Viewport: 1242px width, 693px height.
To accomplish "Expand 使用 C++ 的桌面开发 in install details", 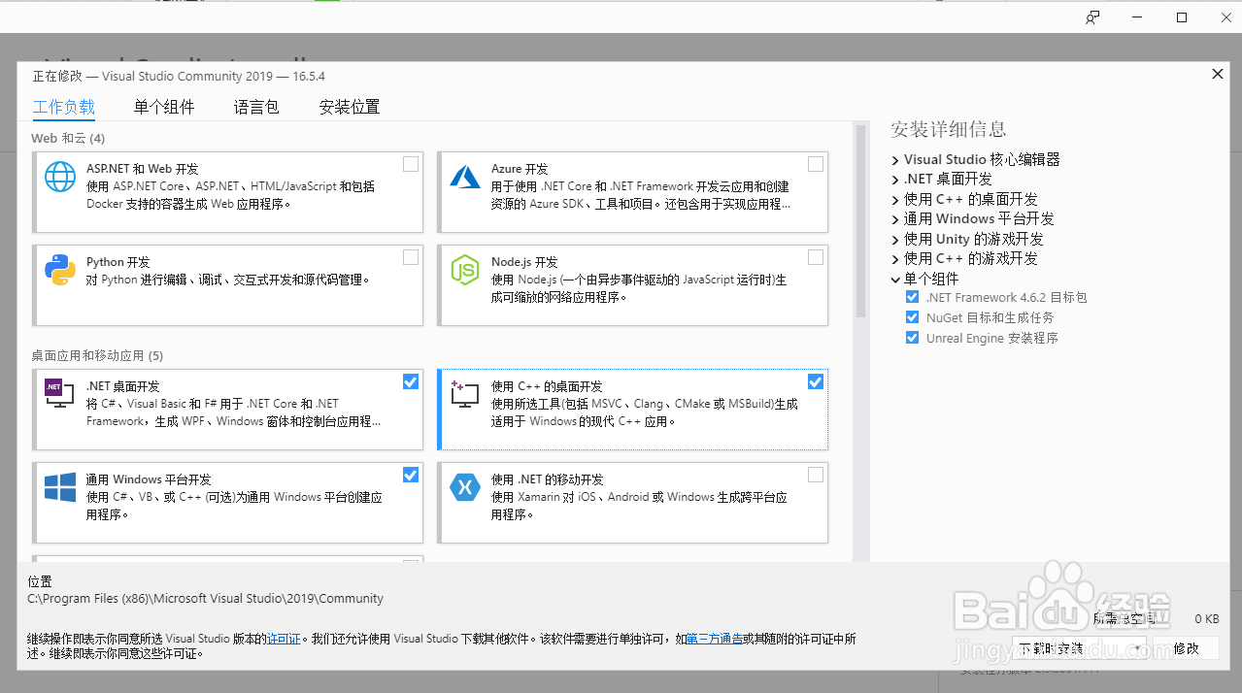I will [x=895, y=200].
